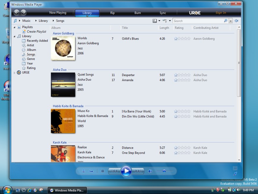Click the search magnifier icon

[225, 21]
